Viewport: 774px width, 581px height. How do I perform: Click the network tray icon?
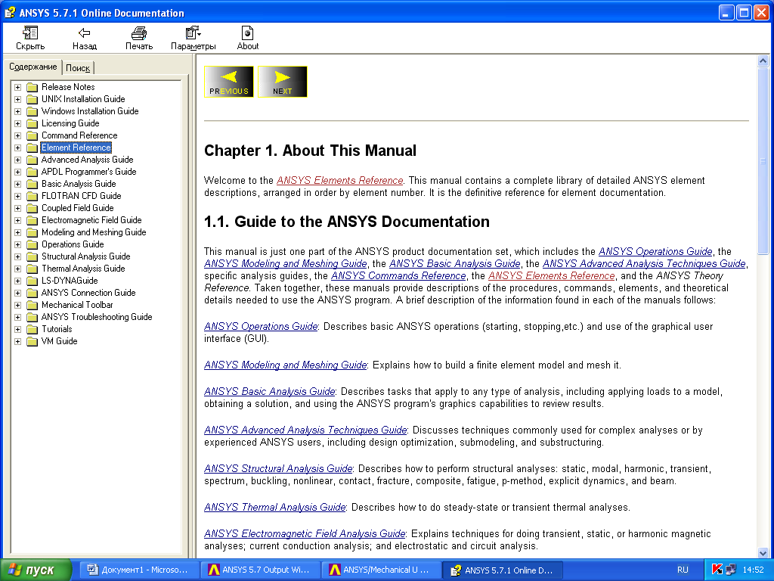pos(730,570)
